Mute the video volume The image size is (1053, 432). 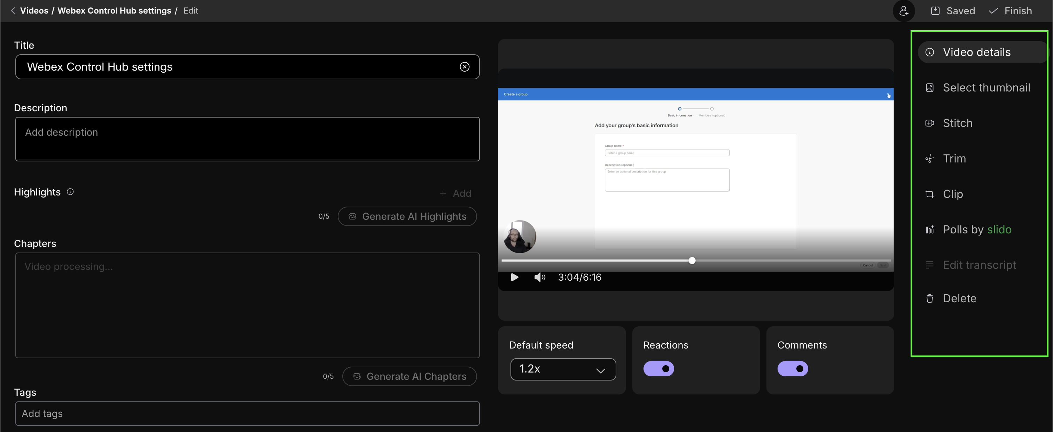pos(540,277)
